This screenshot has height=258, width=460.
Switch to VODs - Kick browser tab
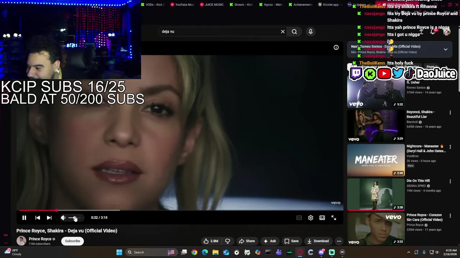coord(153,5)
